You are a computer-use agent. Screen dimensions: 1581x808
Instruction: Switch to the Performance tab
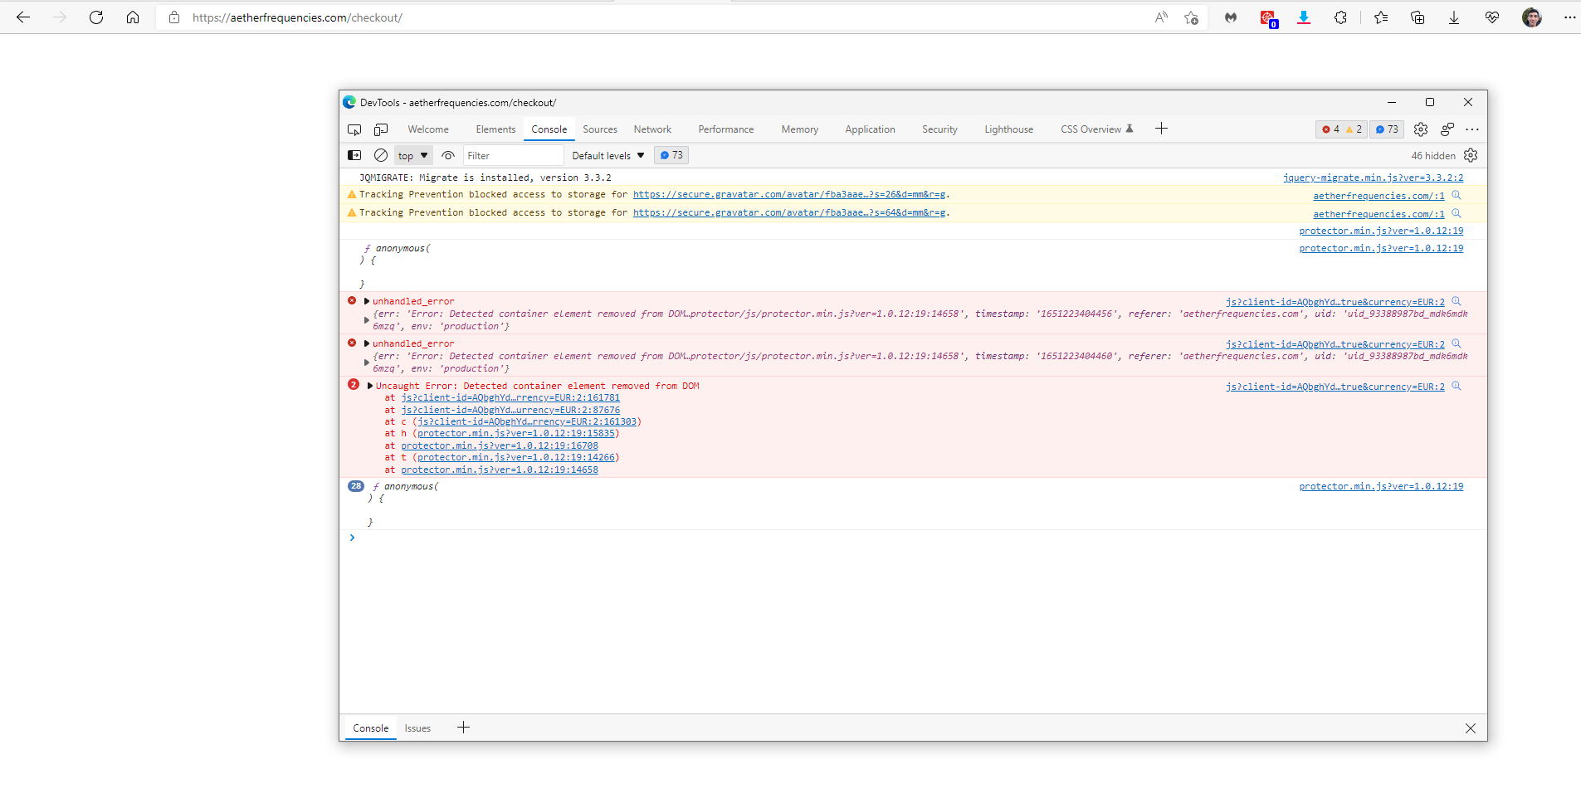click(x=726, y=129)
